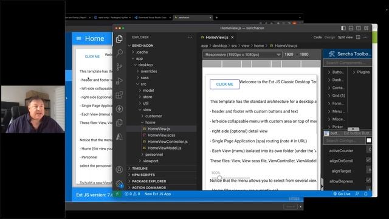Image resolution: width=389 pixels, height=219 pixels.
Task: Click CLICK ME button in design preview
Action: [x=224, y=84]
